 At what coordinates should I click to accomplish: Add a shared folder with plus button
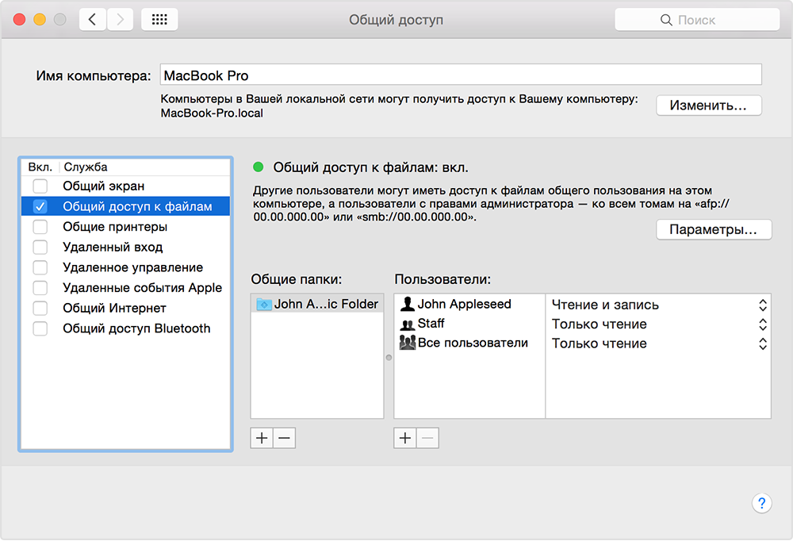262,438
